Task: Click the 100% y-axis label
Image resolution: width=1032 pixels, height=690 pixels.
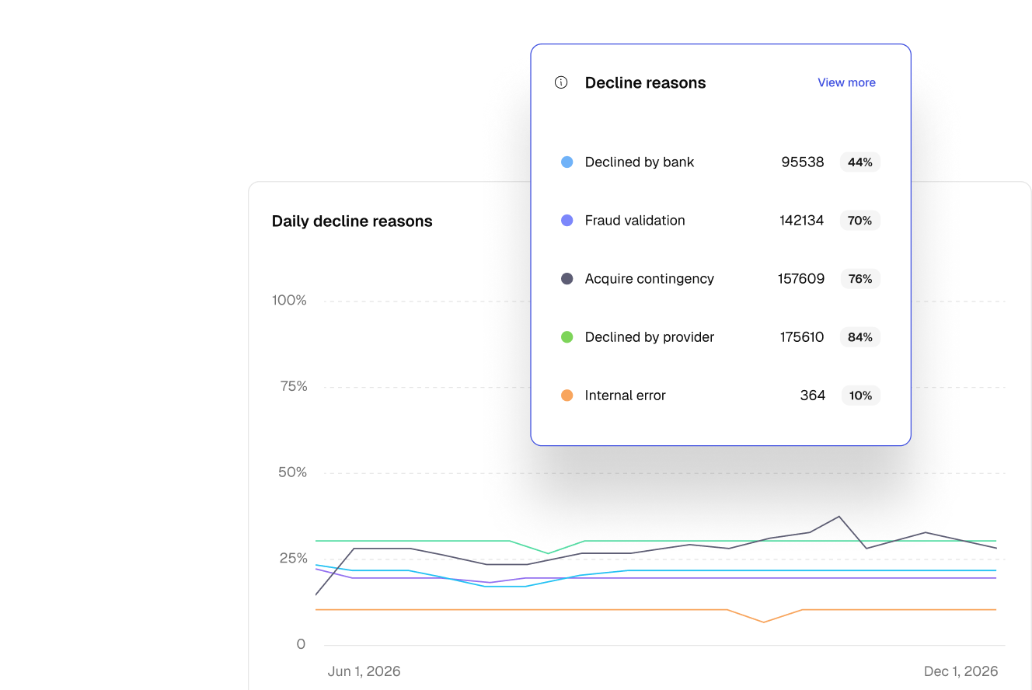Action: 289,301
